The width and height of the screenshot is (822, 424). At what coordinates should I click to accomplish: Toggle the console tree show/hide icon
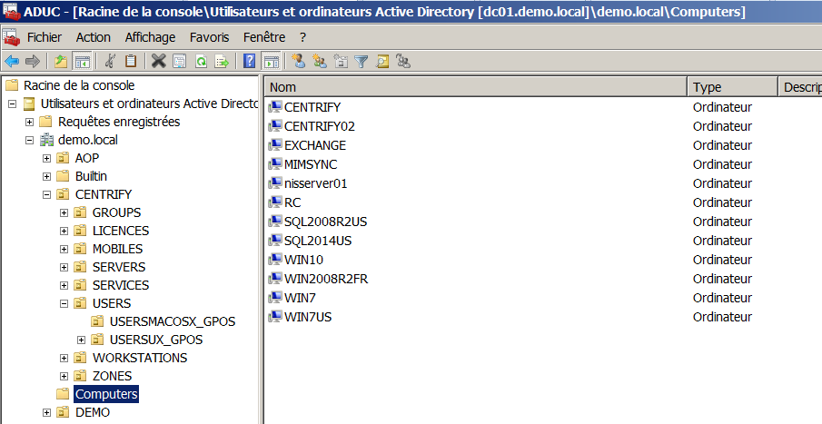[x=82, y=62]
